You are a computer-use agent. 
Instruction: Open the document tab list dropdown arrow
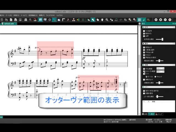coord(139,24)
